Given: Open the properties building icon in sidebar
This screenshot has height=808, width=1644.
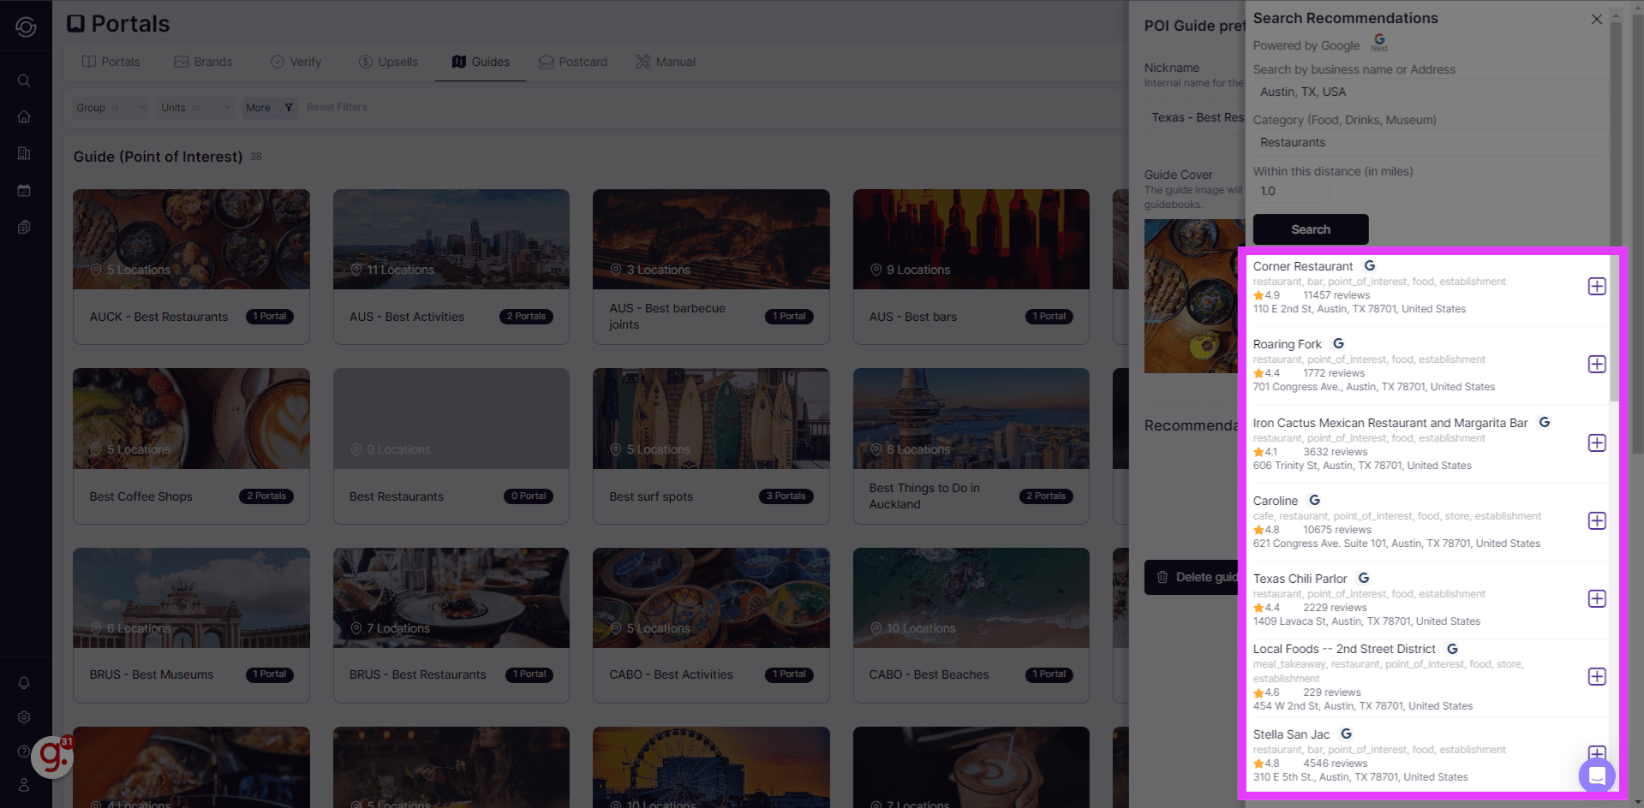Looking at the screenshot, I should 23,153.
